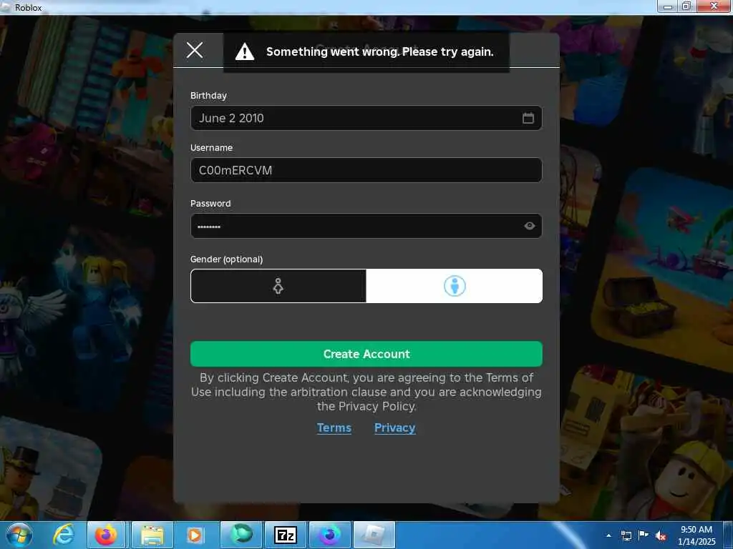This screenshot has height=549, width=733.
Task: Click the Username label text
Action: [x=211, y=147]
